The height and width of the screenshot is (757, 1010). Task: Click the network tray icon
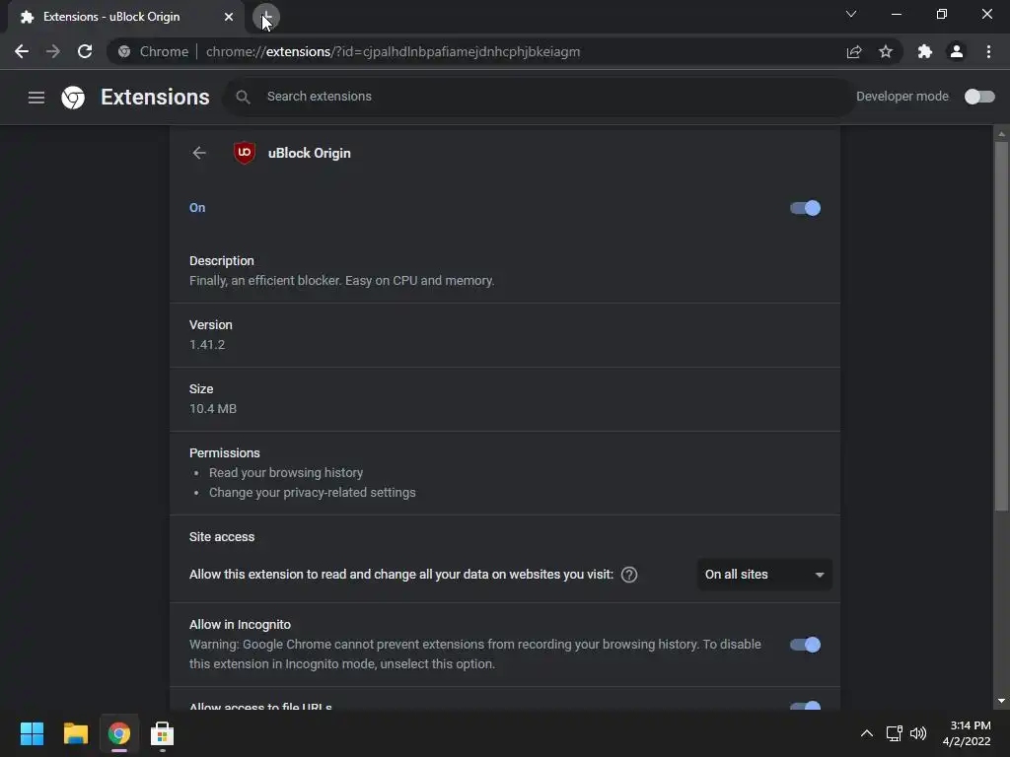(894, 733)
